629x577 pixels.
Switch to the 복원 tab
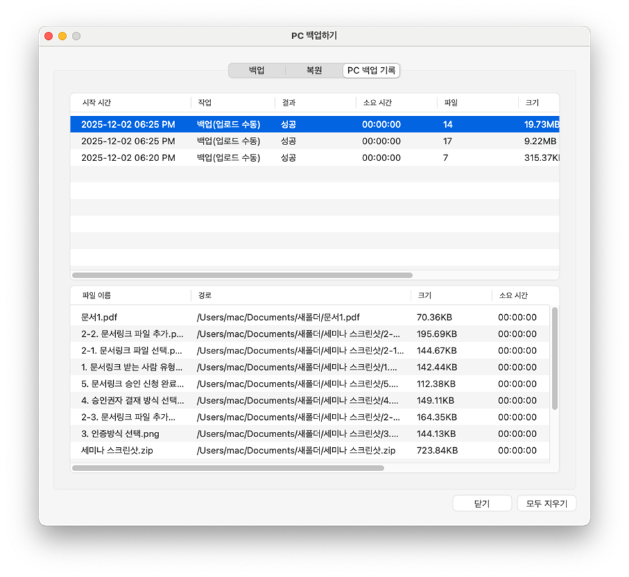(314, 71)
